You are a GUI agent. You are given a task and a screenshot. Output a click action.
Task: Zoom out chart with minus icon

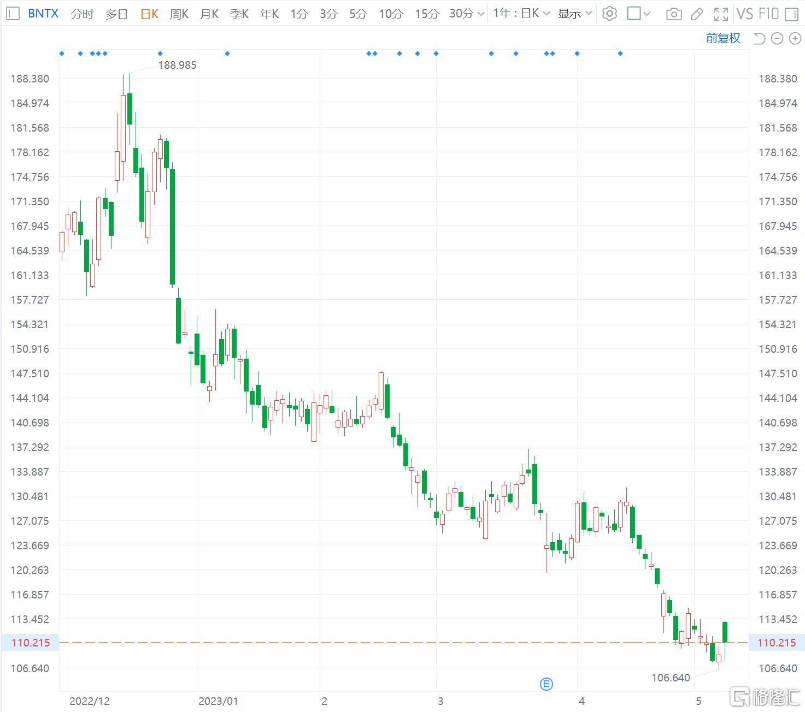(777, 38)
